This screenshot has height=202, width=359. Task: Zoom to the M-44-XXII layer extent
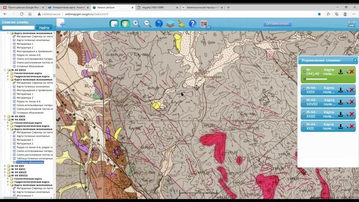(x=346, y=126)
